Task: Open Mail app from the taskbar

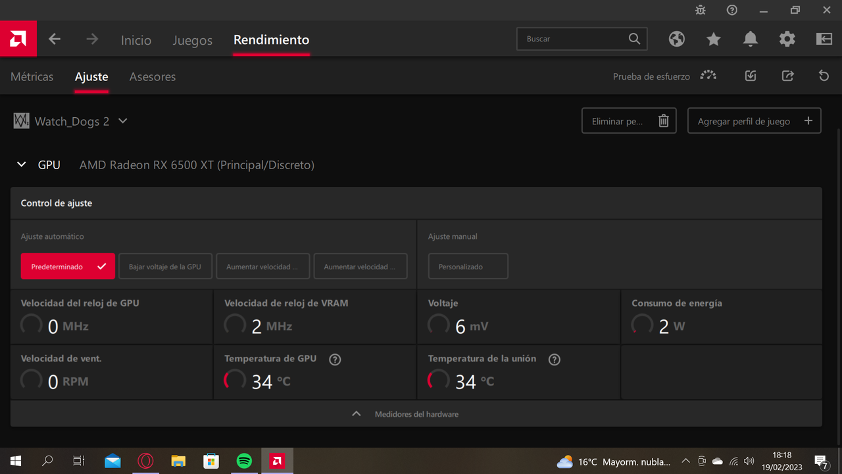Action: tap(112, 461)
